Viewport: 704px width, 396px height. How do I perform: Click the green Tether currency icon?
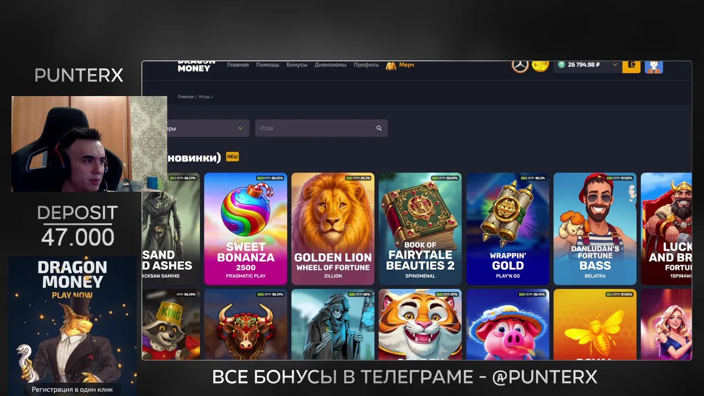(x=561, y=65)
